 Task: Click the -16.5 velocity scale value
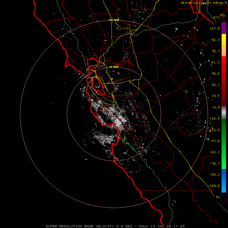click(215, 119)
